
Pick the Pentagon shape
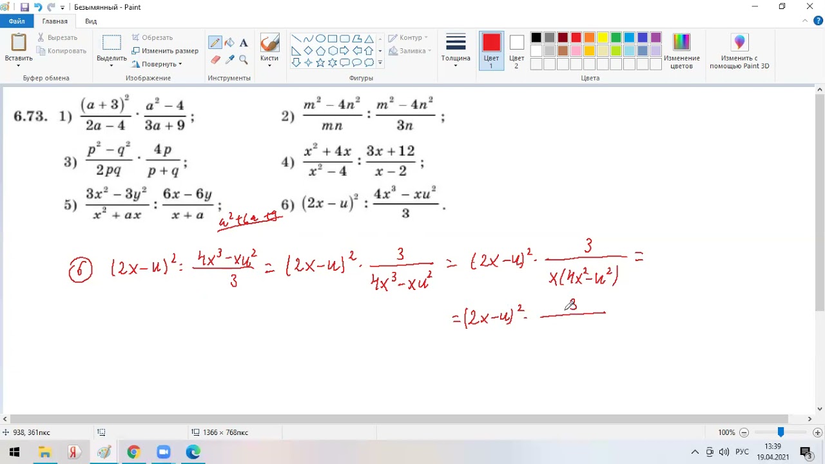tap(320, 51)
